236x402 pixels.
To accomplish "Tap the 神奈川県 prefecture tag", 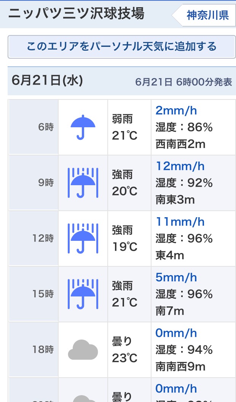I will pos(207,15).
